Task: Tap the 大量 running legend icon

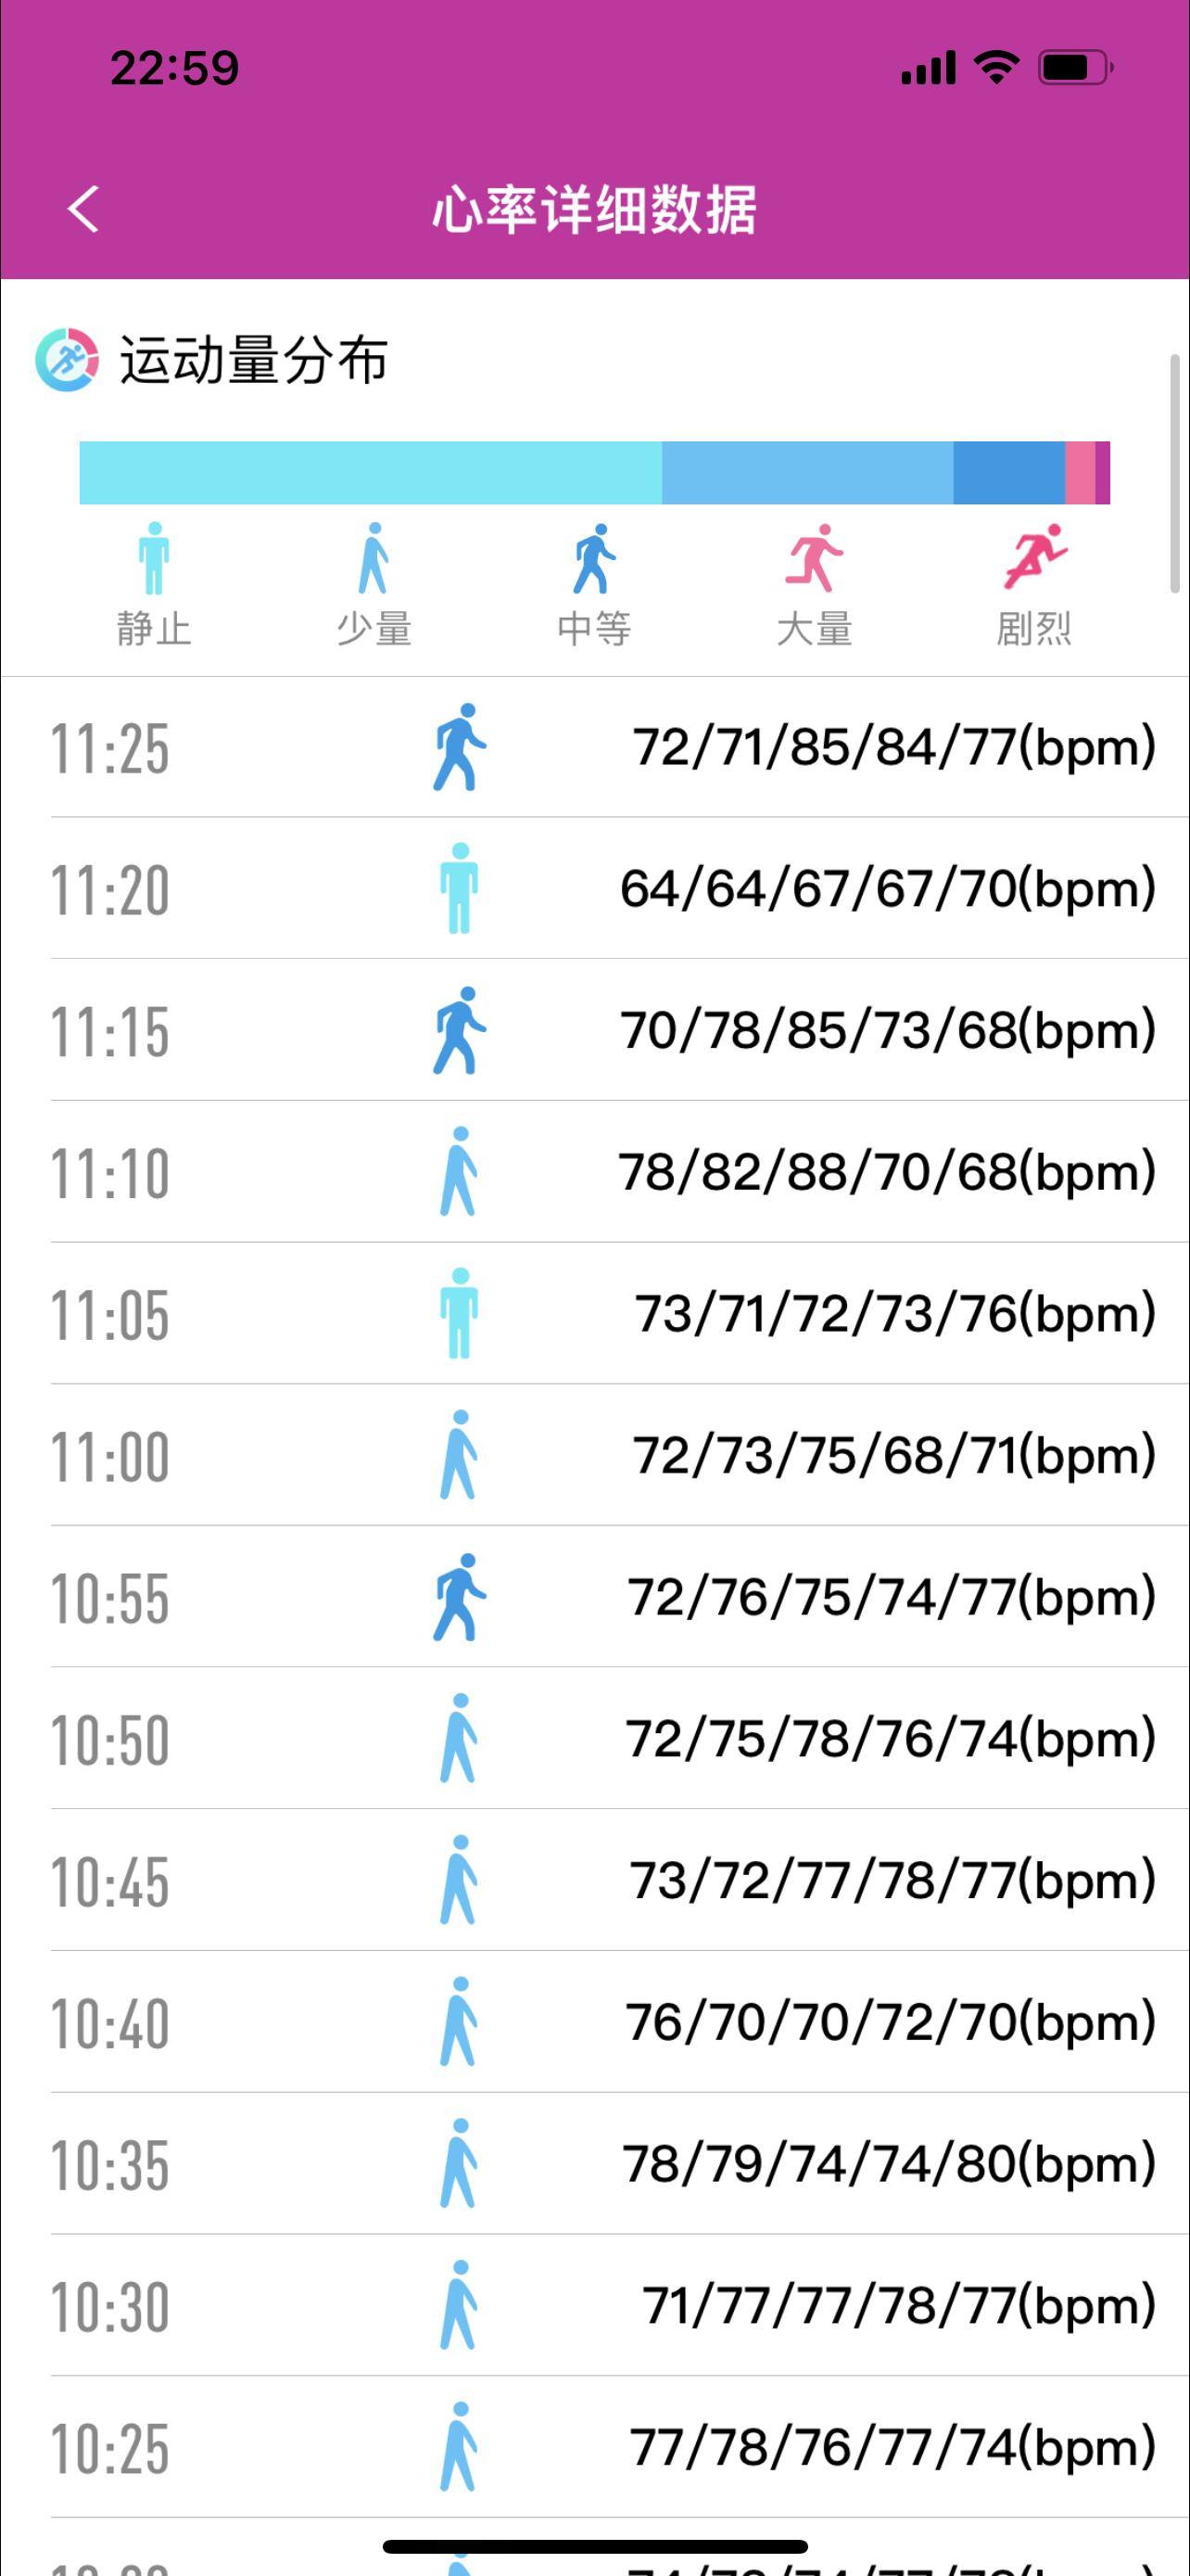Action: pyautogui.click(x=814, y=558)
